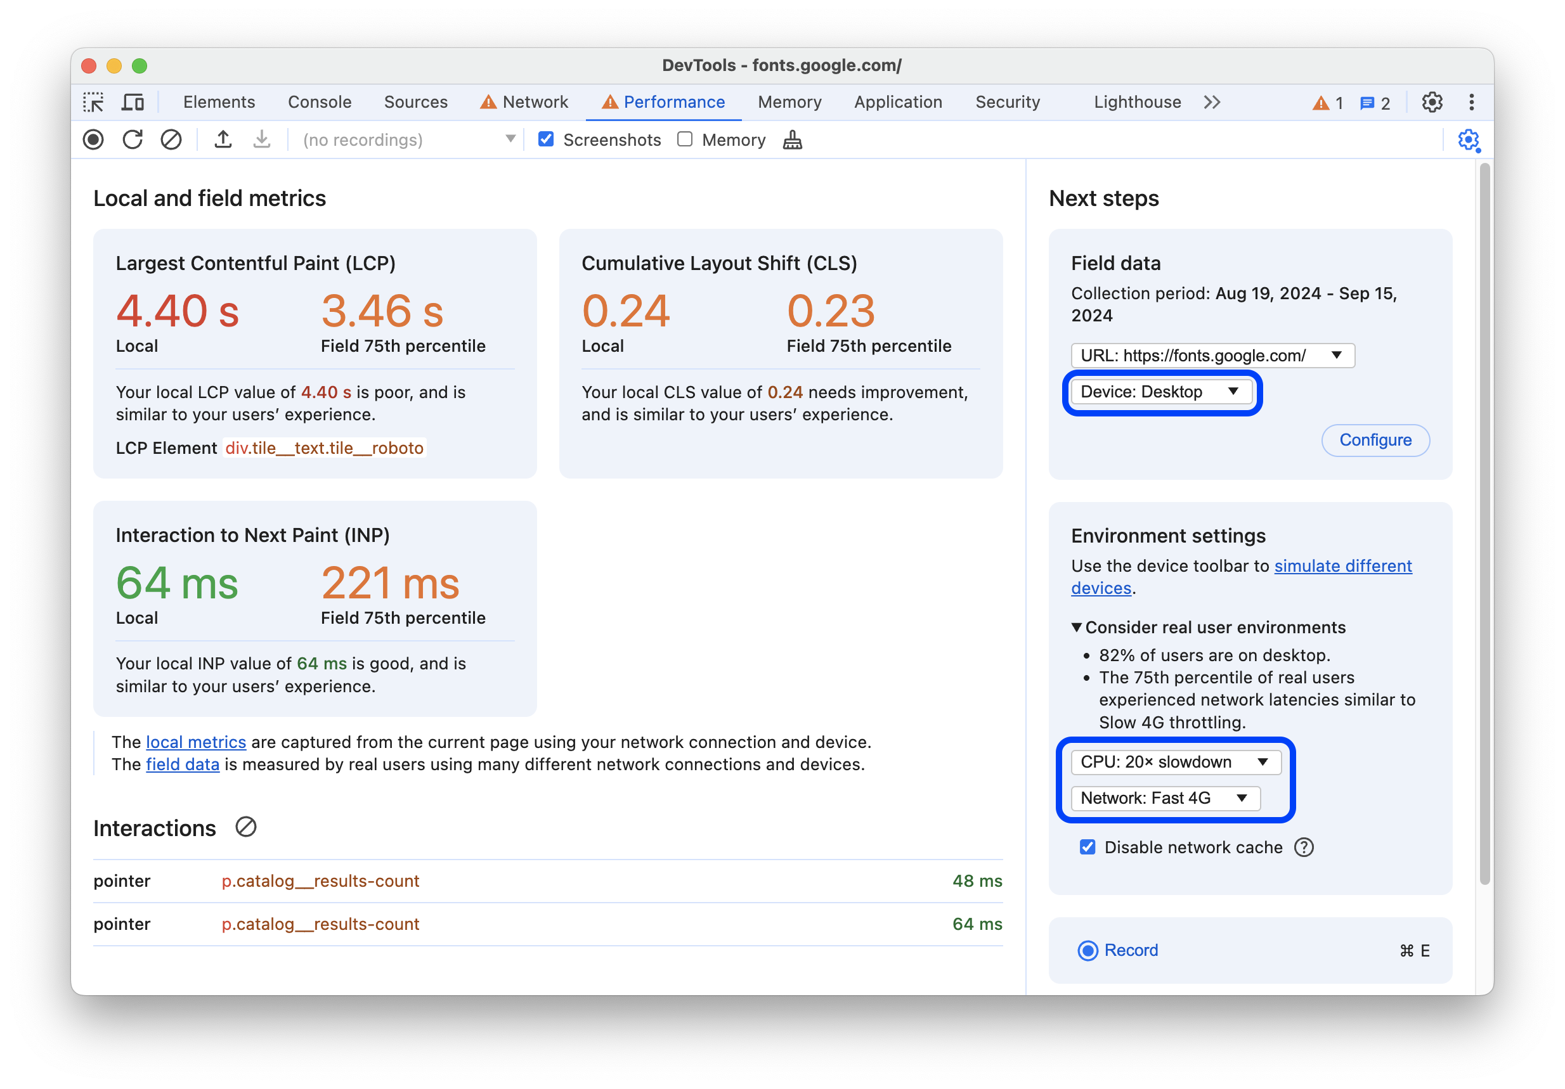The height and width of the screenshot is (1089, 1565).
Task: Click the stop/clear recordings icon
Action: [172, 141]
